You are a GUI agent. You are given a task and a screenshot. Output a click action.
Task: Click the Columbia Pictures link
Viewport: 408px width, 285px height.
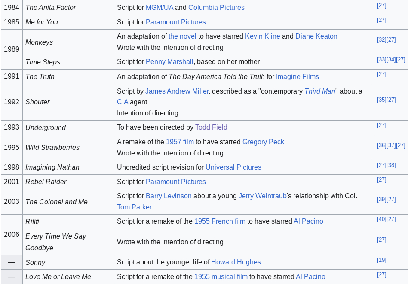click(216, 8)
